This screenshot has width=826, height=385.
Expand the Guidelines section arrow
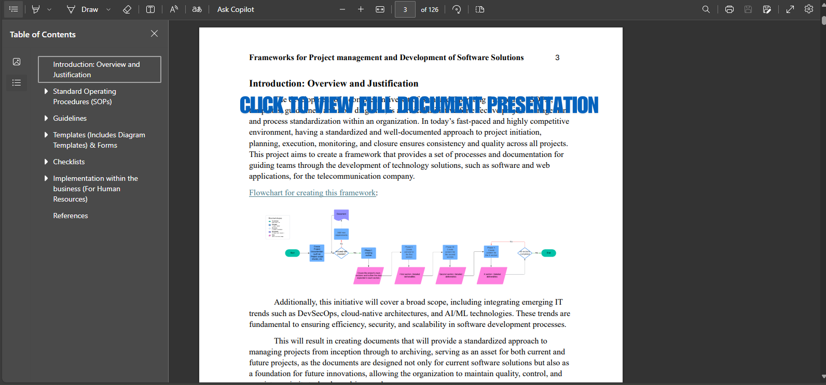46,118
